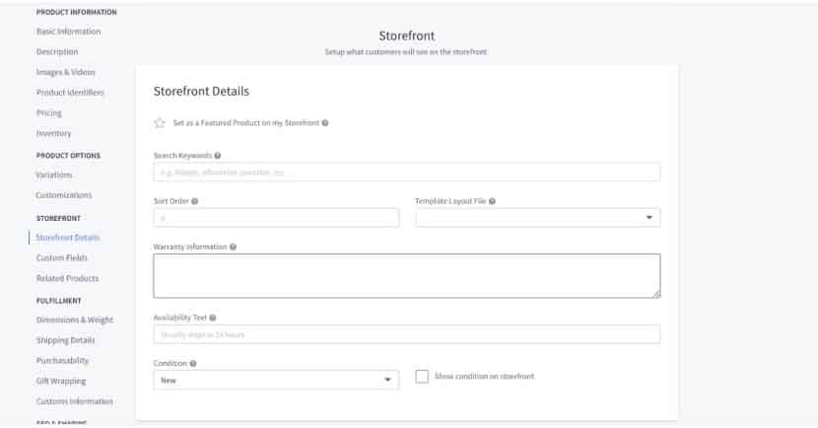Click 'Show condition on storefront' label
This screenshot has height=428, width=818.
[x=485, y=377]
